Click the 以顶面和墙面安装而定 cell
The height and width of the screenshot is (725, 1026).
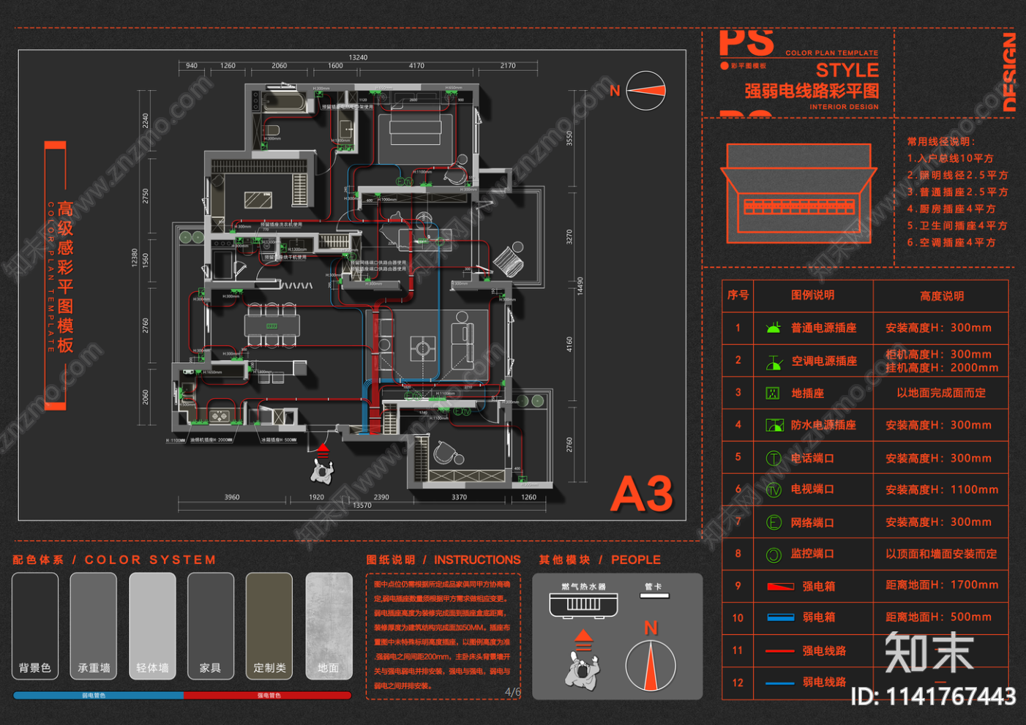click(x=941, y=555)
